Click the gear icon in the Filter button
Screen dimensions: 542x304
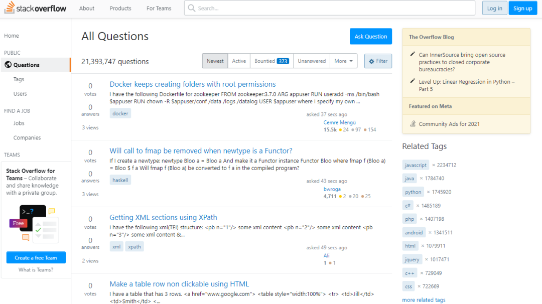click(371, 61)
